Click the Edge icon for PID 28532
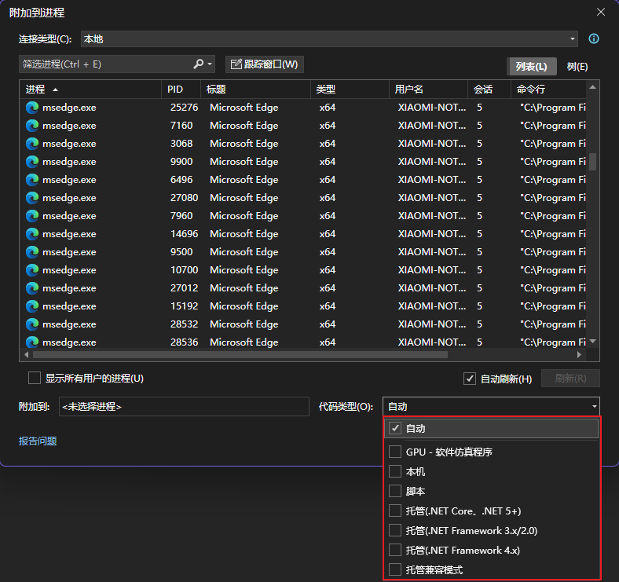 [x=32, y=324]
